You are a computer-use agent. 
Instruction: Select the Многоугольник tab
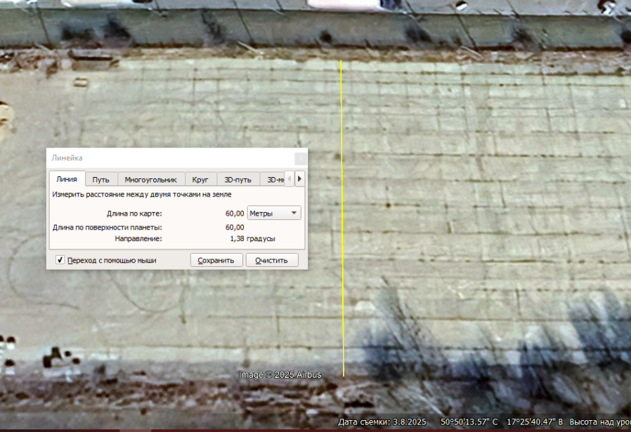150,179
